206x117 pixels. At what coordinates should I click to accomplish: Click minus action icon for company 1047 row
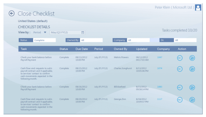[x=180, y=58]
